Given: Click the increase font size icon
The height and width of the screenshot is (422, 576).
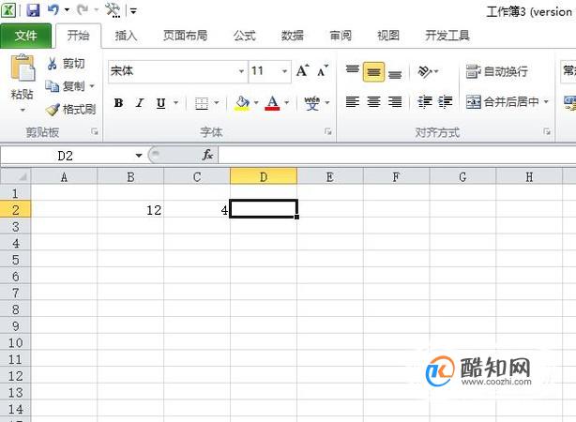Looking at the screenshot, I should (303, 71).
